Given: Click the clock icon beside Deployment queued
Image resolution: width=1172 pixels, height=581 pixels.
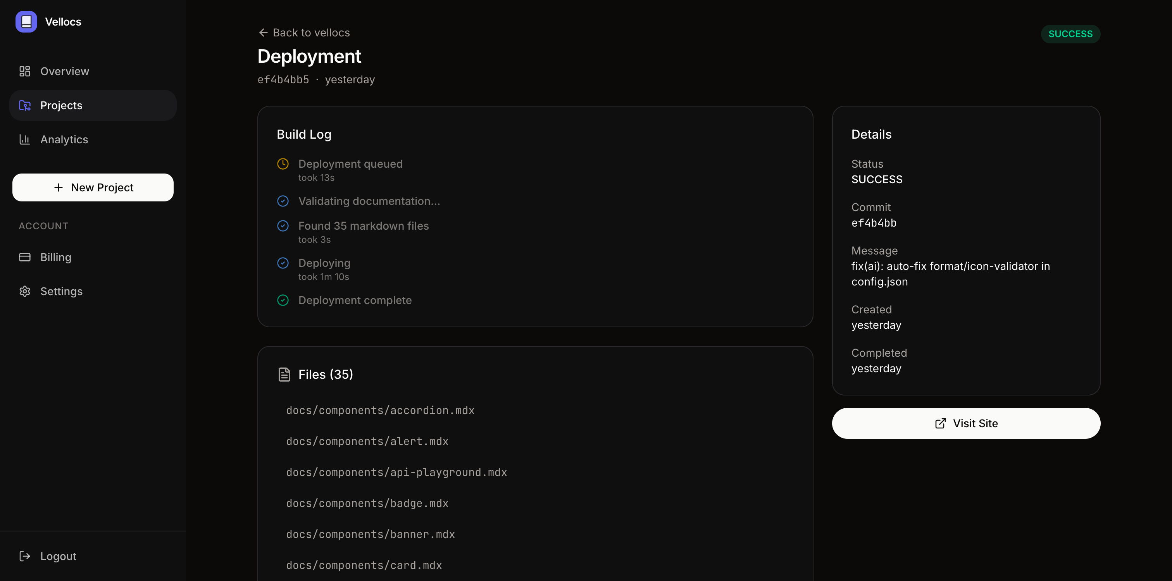Looking at the screenshot, I should [283, 164].
